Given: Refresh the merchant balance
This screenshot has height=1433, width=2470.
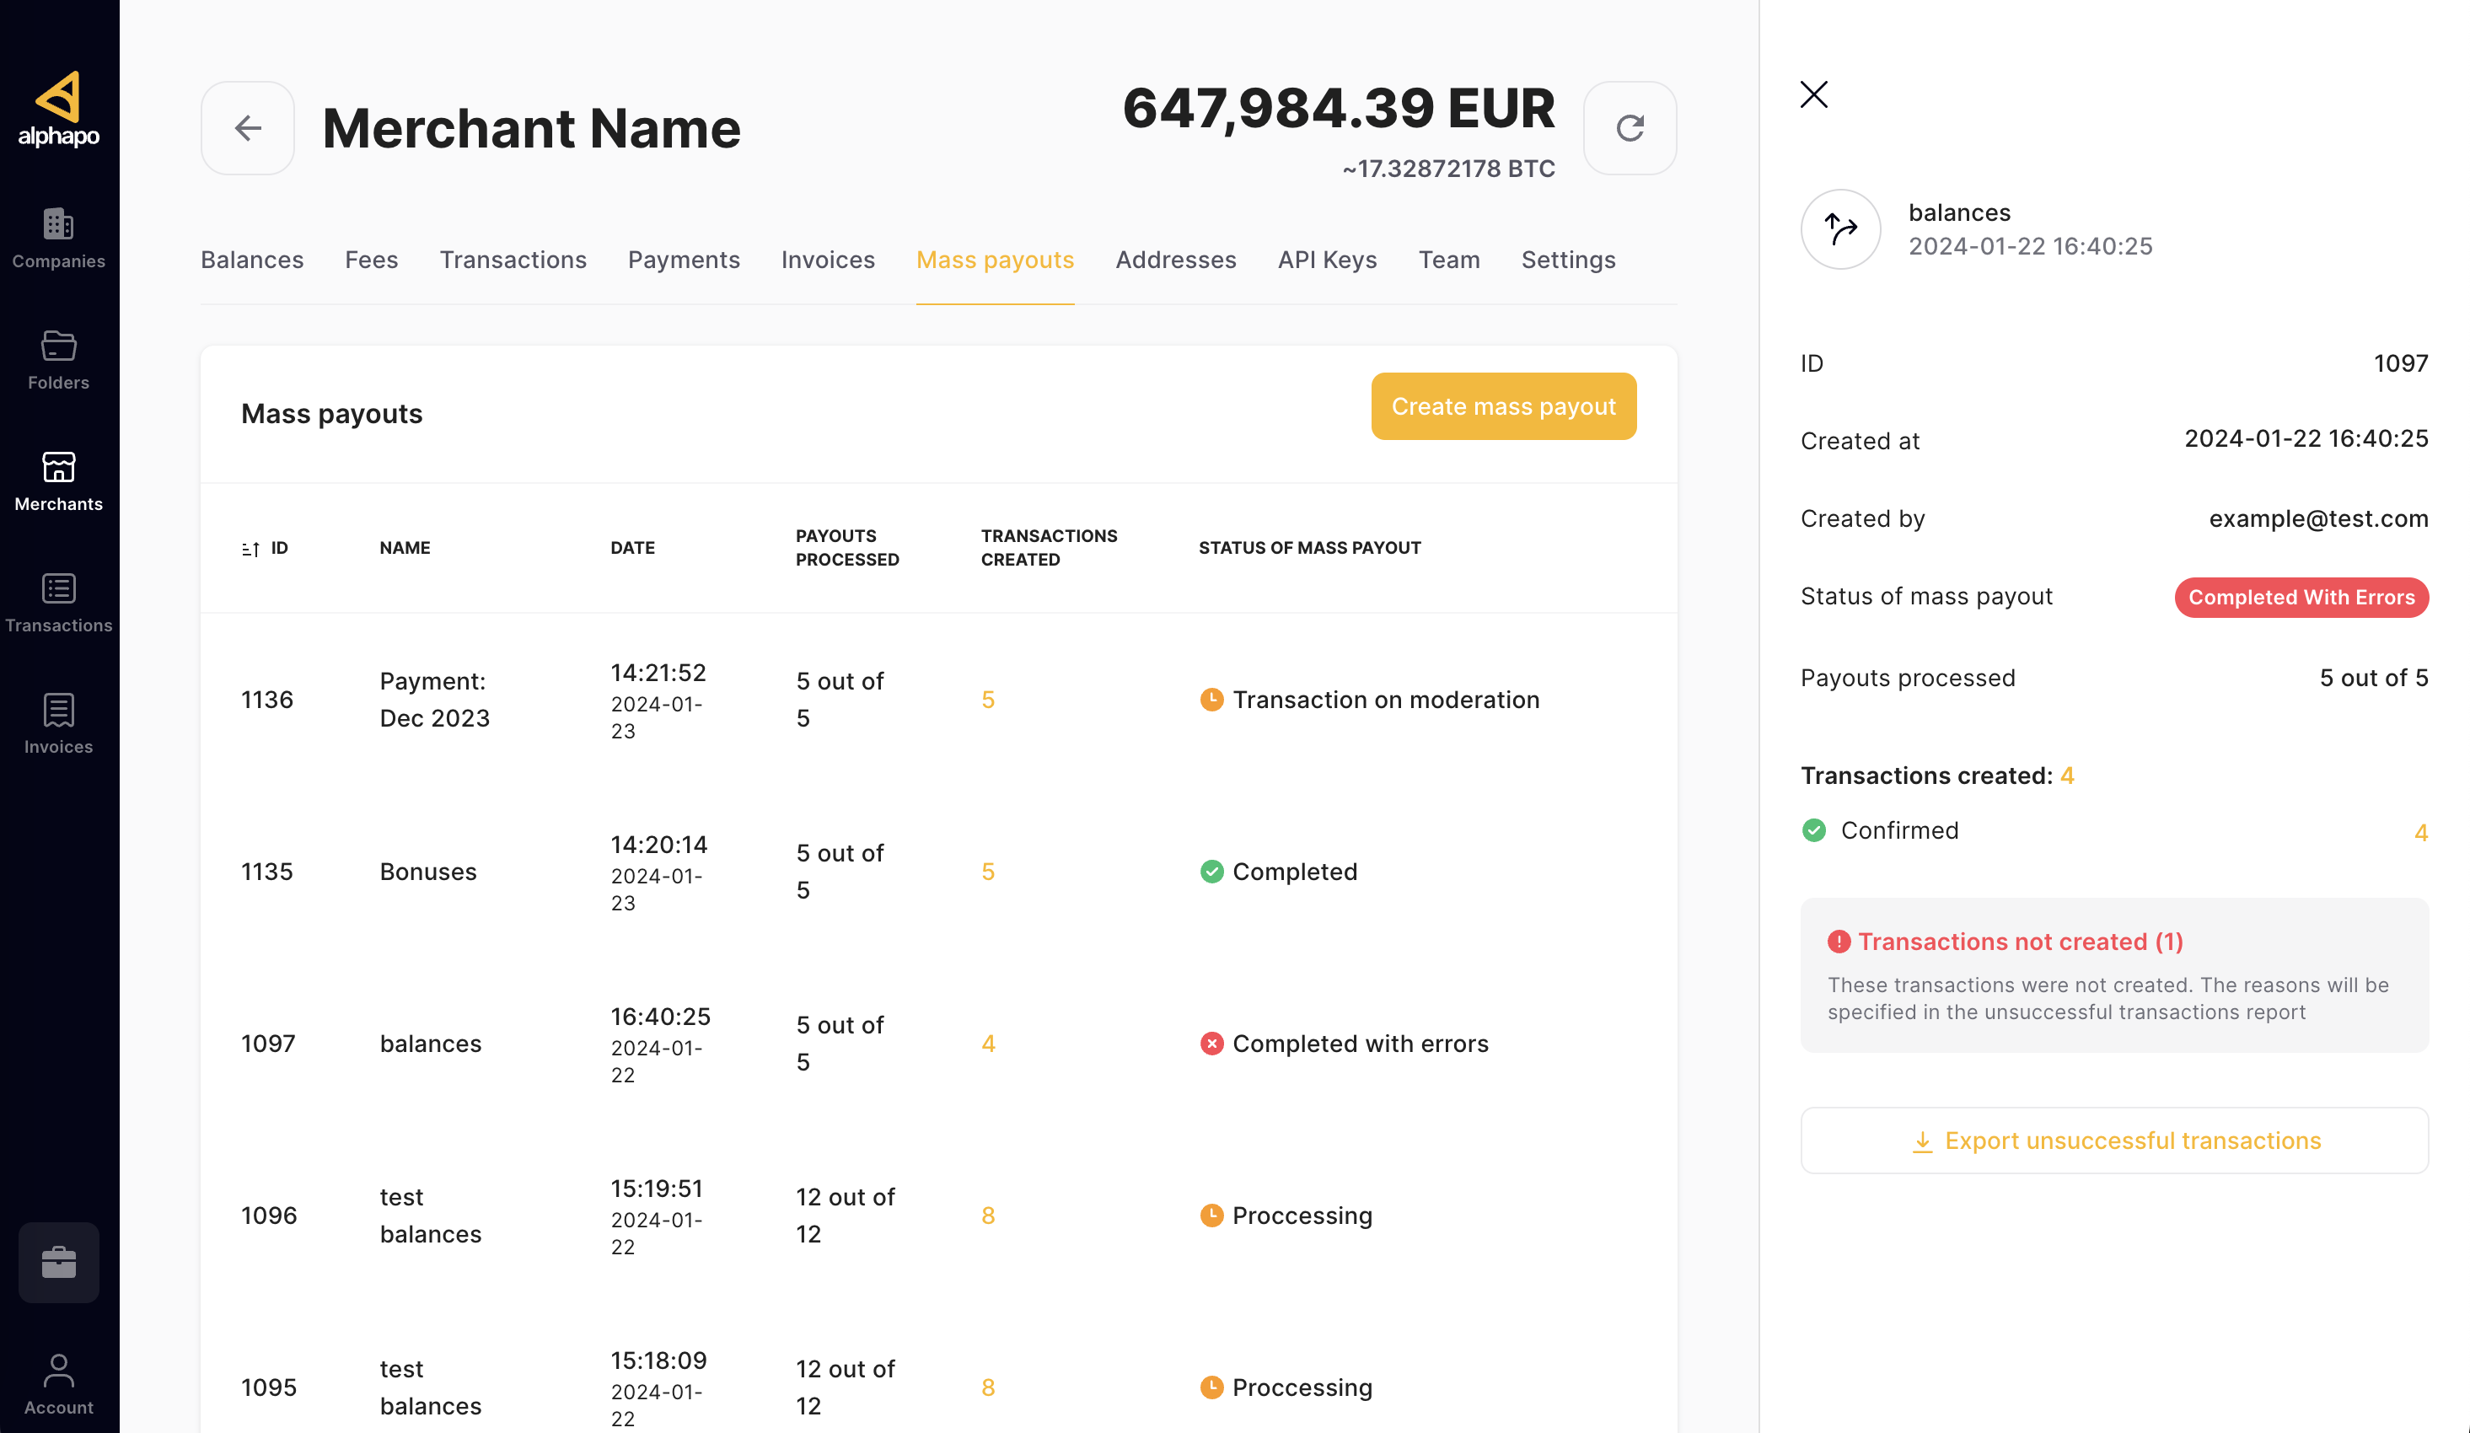Looking at the screenshot, I should tap(1630, 127).
